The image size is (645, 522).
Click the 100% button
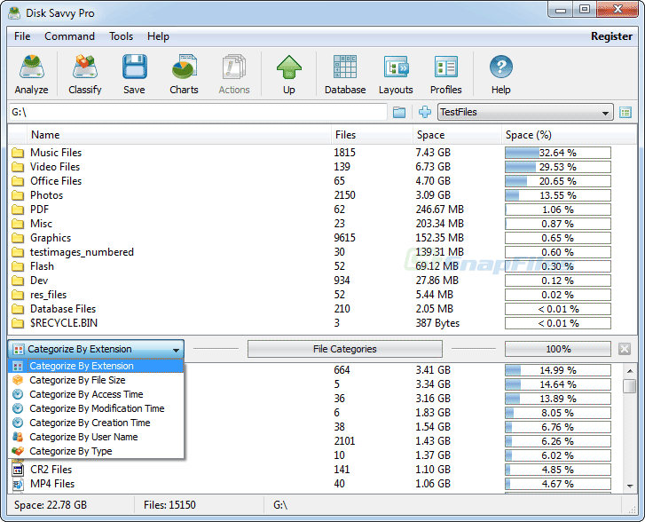(x=558, y=349)
